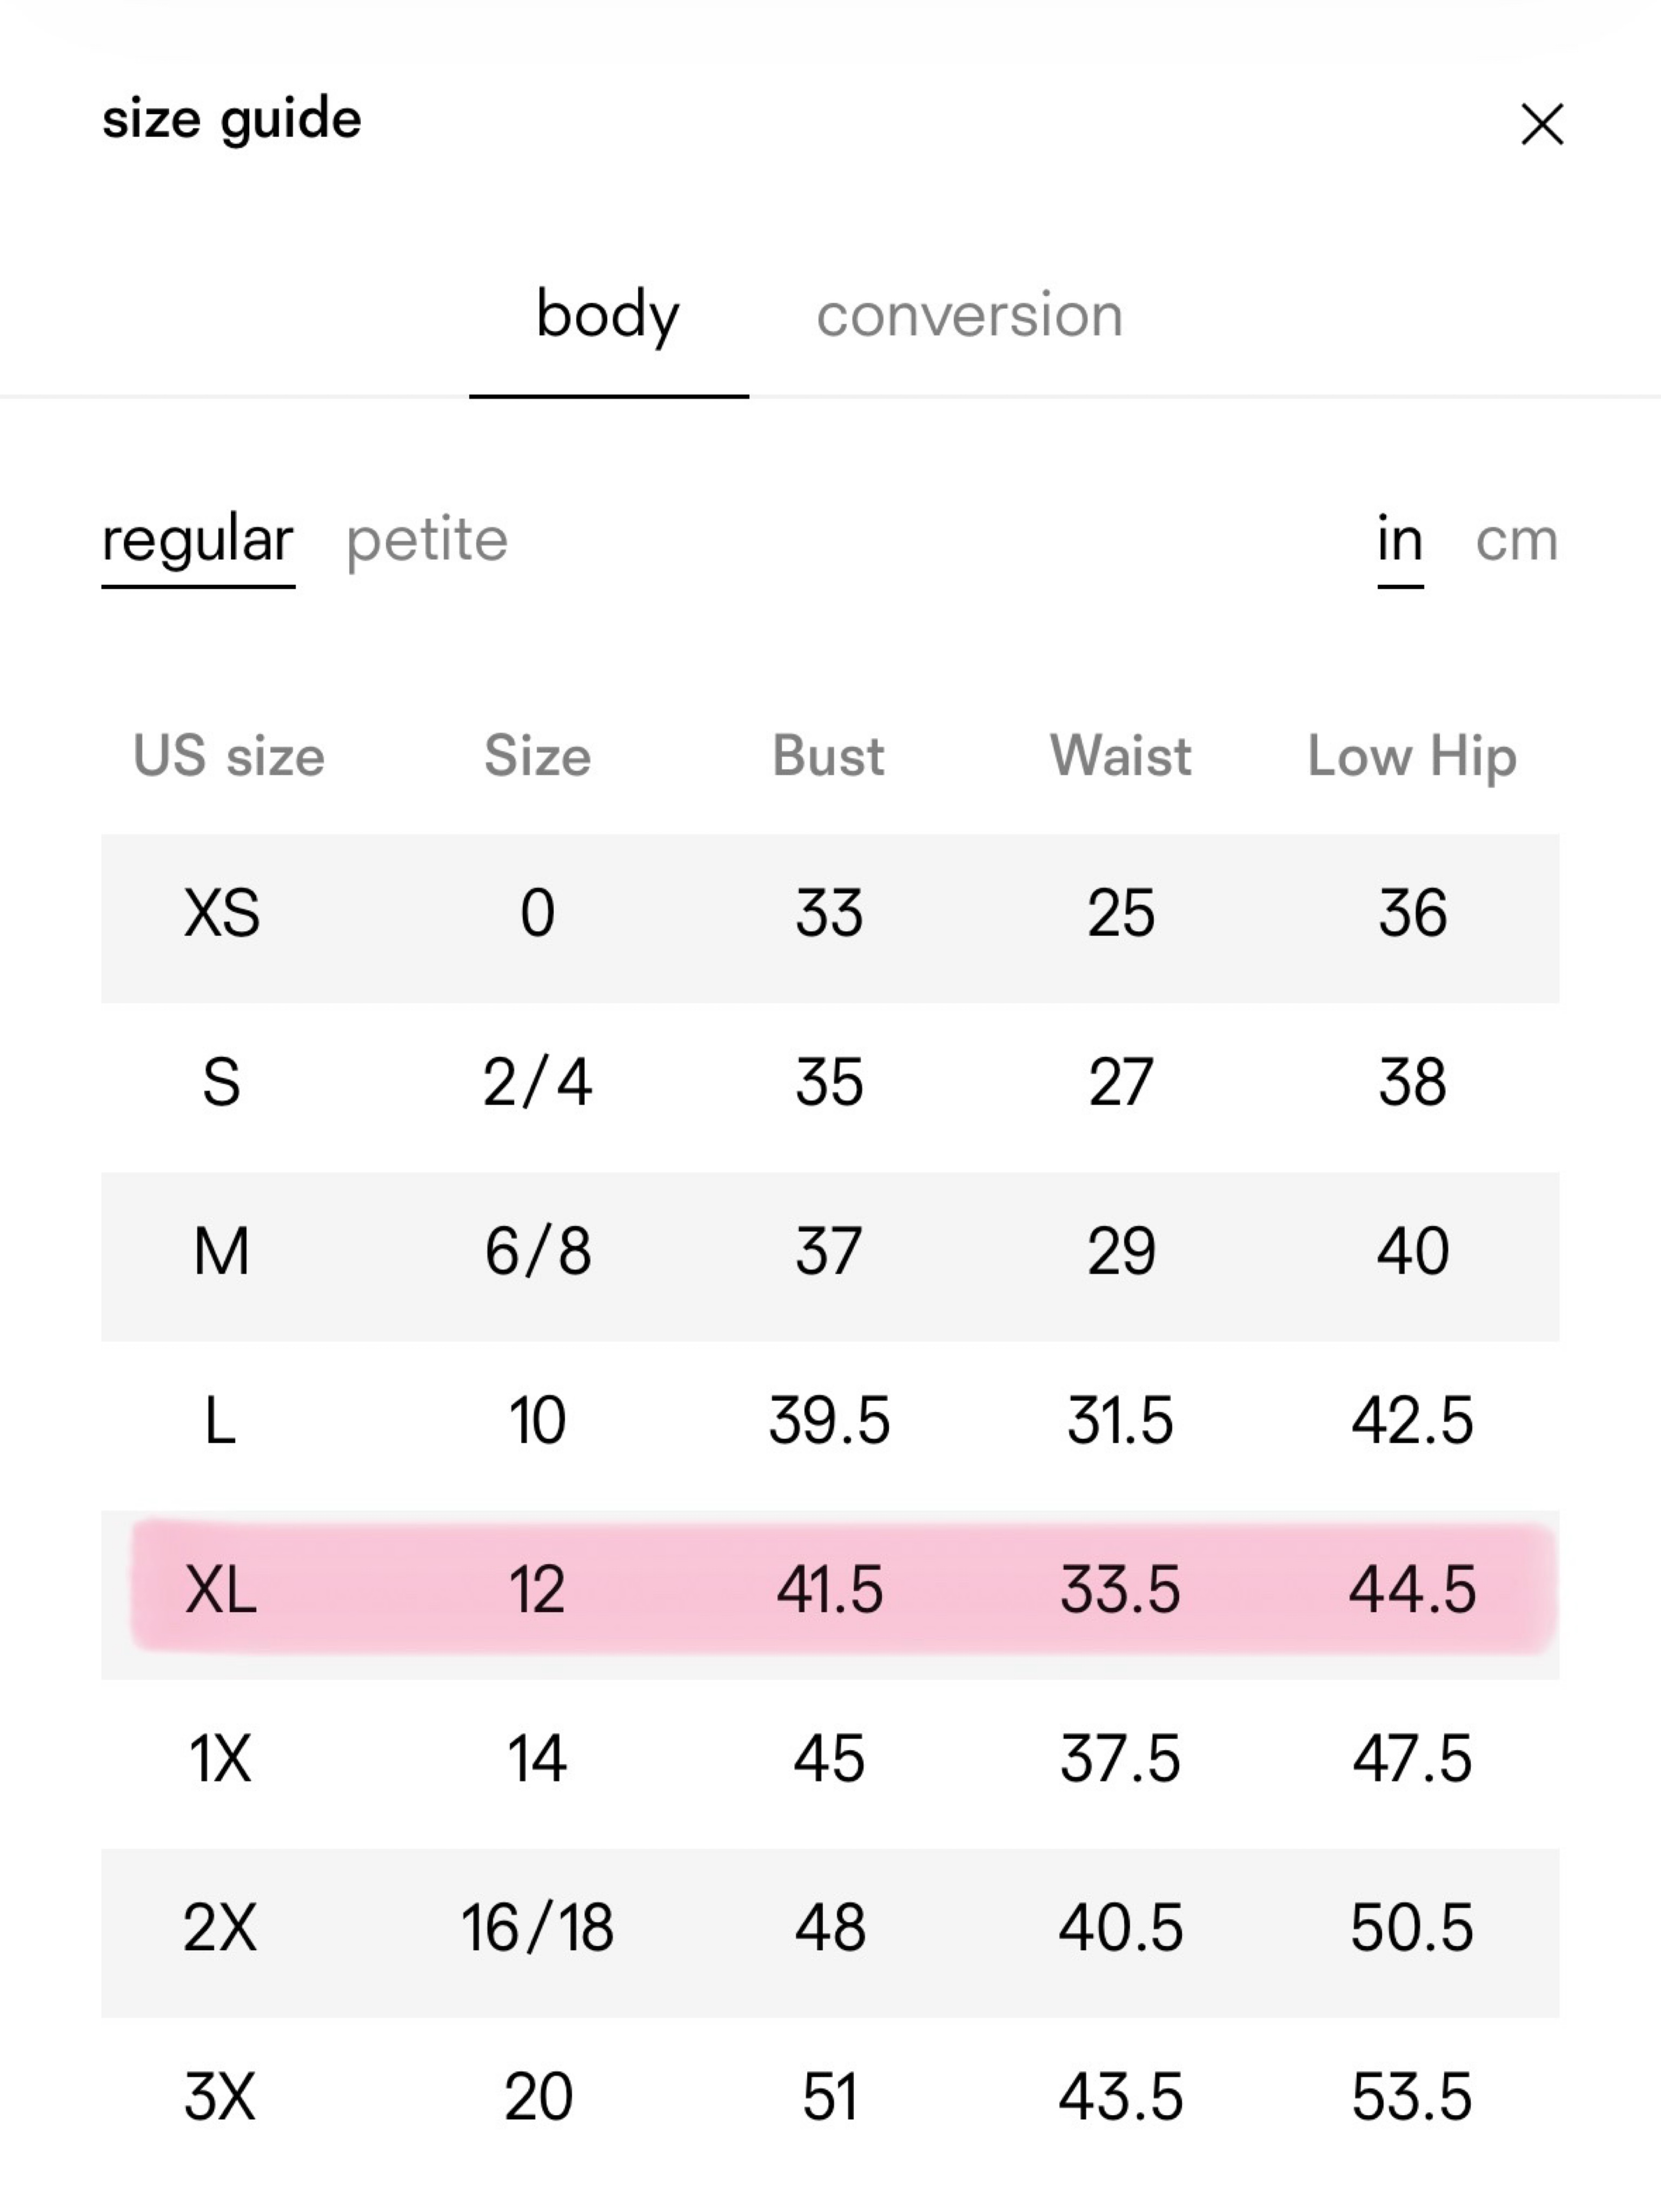The width and height of the screenshot is (1661, 2212).
Task: Toggle to petite sizing
Action: pyautogui.click(x=427, y=541)
